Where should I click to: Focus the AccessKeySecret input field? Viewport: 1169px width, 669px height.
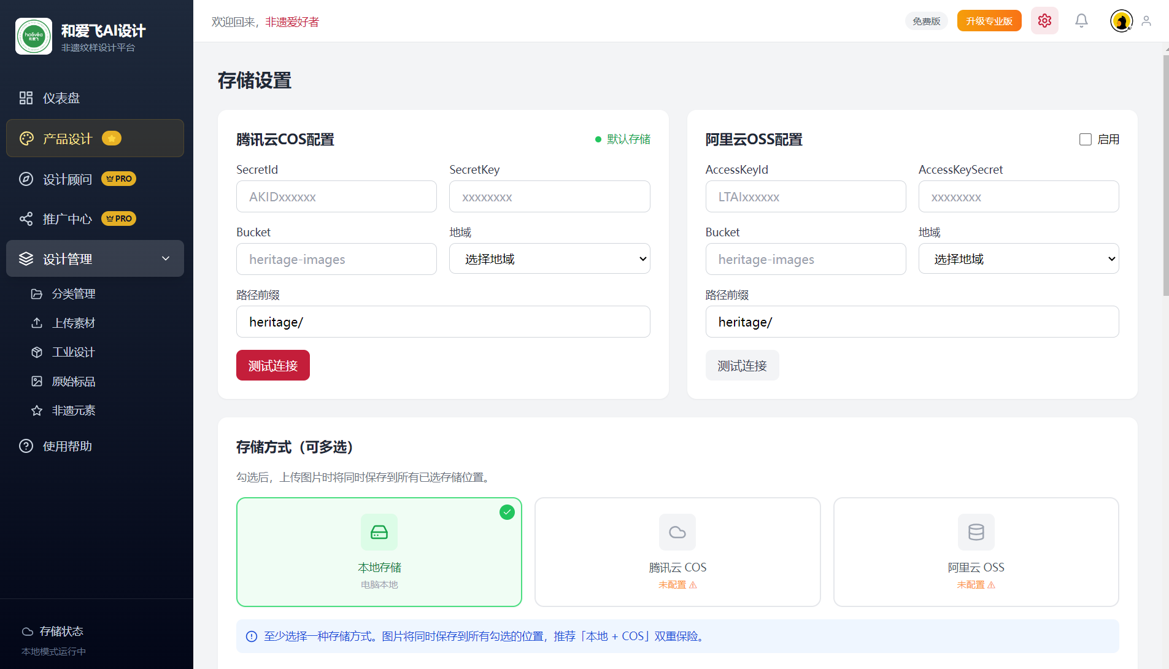coord(1019,196)
